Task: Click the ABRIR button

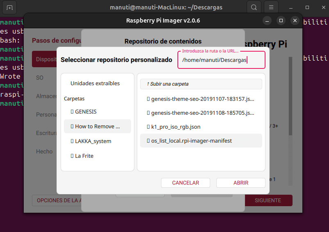Action: pos(241,183)
